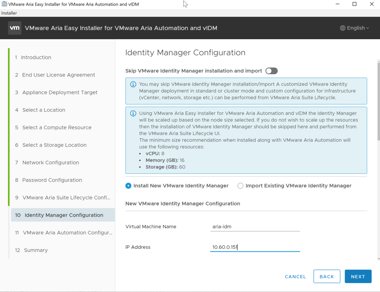The height and width of the screenshot is (292, 380).
Task: Click the IP Address input field
Action: pos(255,247)
